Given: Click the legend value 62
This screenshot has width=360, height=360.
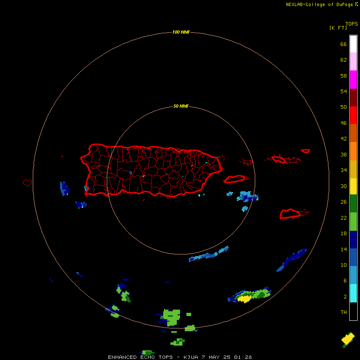Looking at the screenshot, I should click(344, 60).
